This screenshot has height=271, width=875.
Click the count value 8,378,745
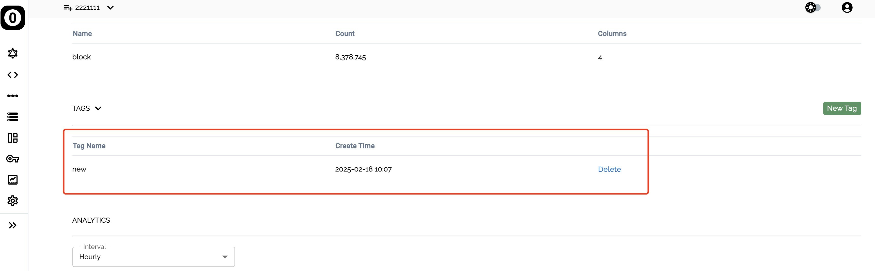(351, 57)
